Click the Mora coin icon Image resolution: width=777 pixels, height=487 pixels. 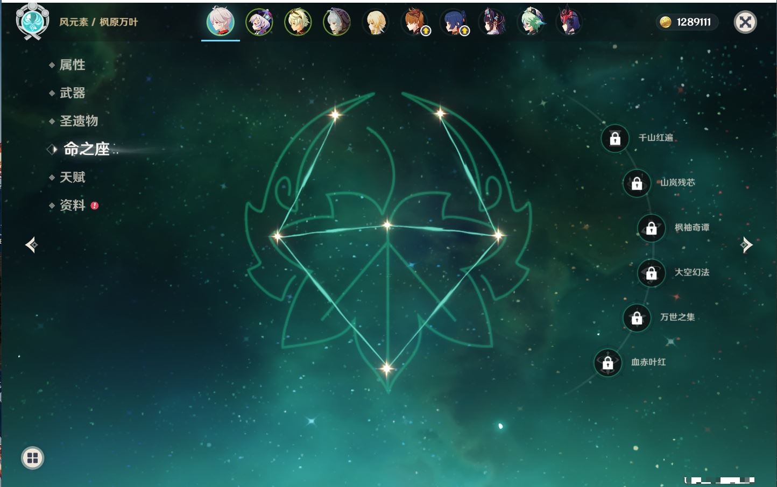(x=666, y=22)
